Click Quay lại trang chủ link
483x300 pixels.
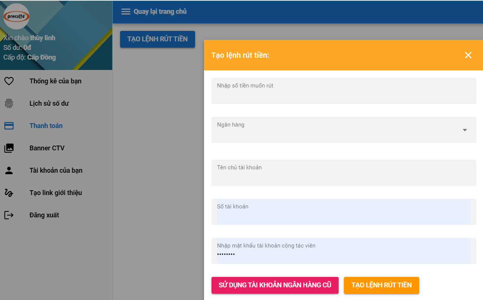pyautogui.click(x=160, y=12)
